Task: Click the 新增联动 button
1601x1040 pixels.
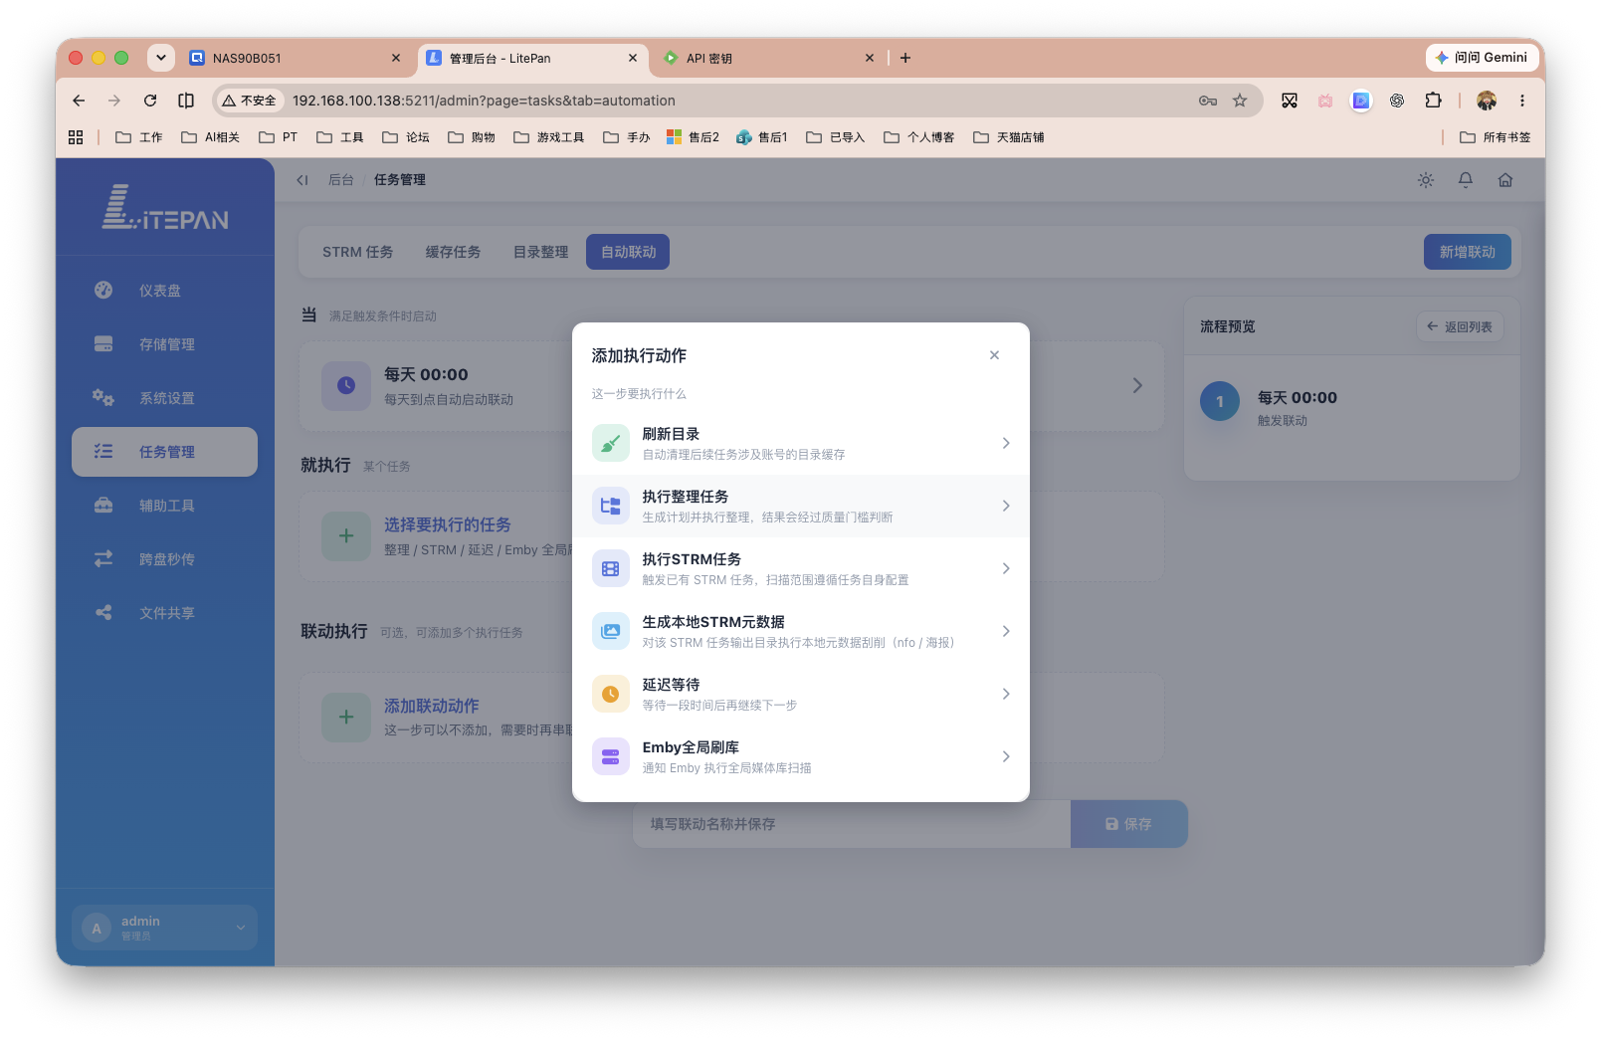Action: coord(1468,252)
